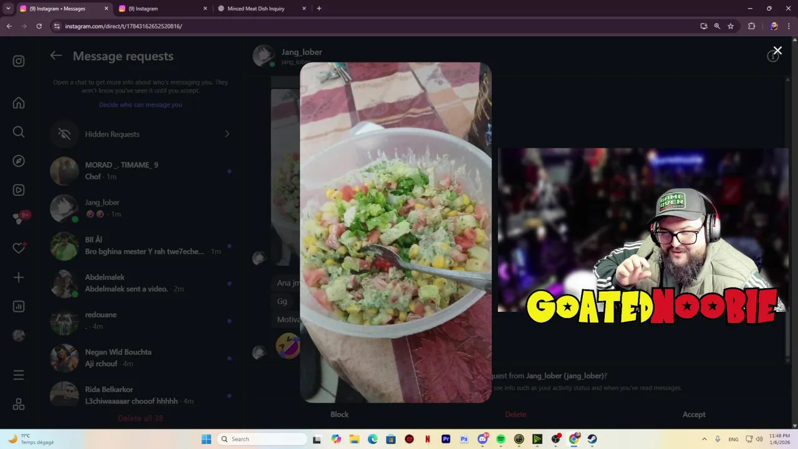Open Chrome three-dot menu
The height and width of the screenshot is (449, 798).
789,26
